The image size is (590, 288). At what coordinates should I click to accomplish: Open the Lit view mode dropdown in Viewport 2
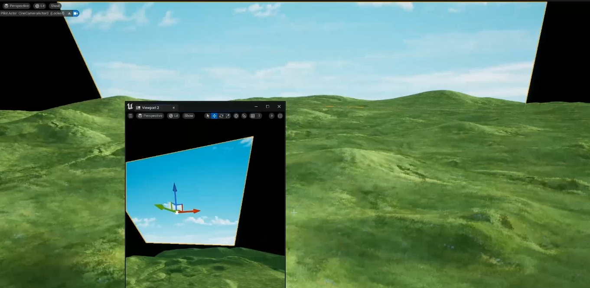(173, 116)
